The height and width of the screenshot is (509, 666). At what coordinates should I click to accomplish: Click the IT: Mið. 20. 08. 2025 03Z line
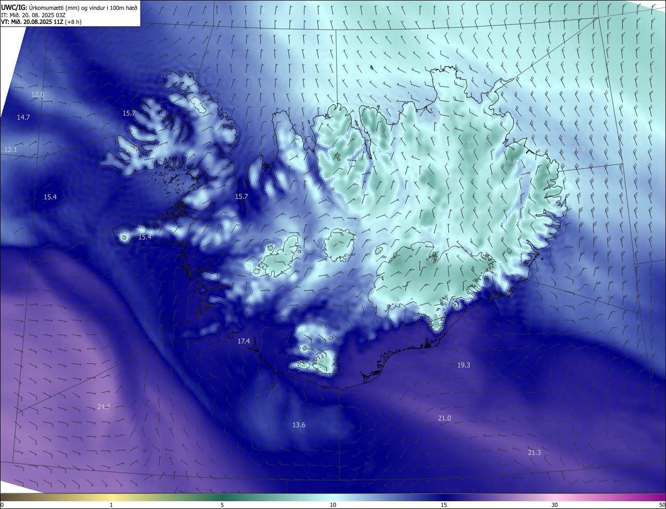point(33,15)
